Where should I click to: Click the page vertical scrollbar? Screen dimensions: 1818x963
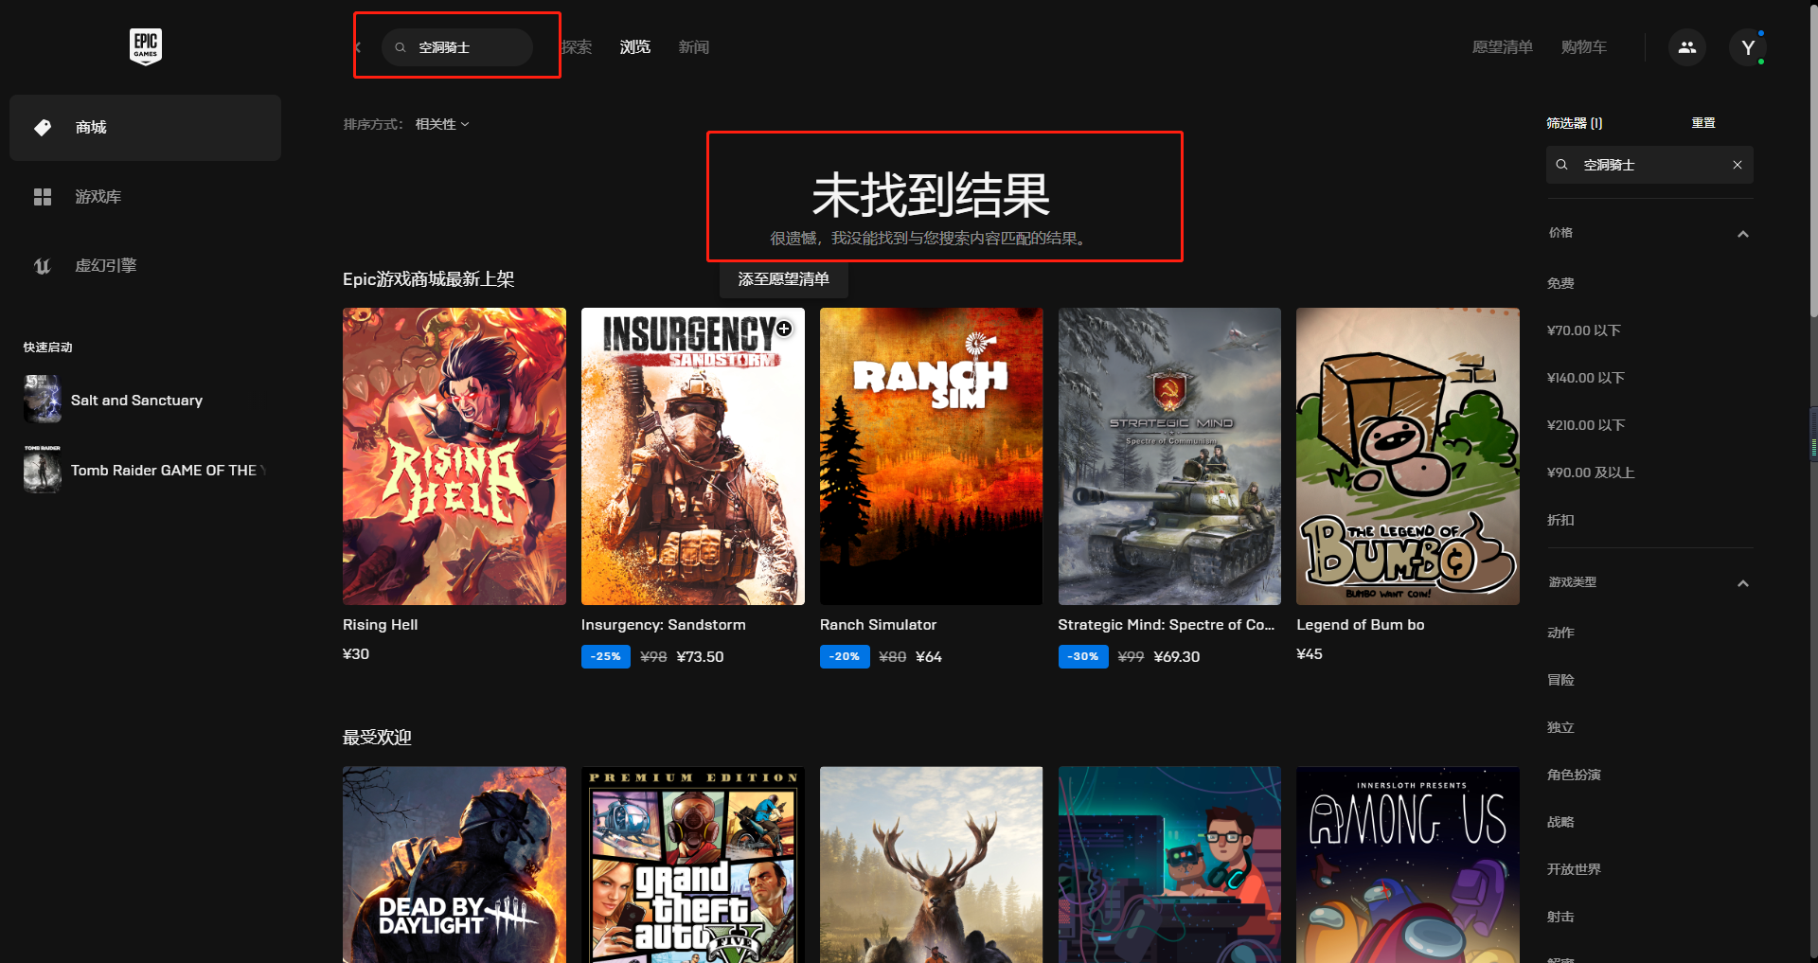[1812, 159]
